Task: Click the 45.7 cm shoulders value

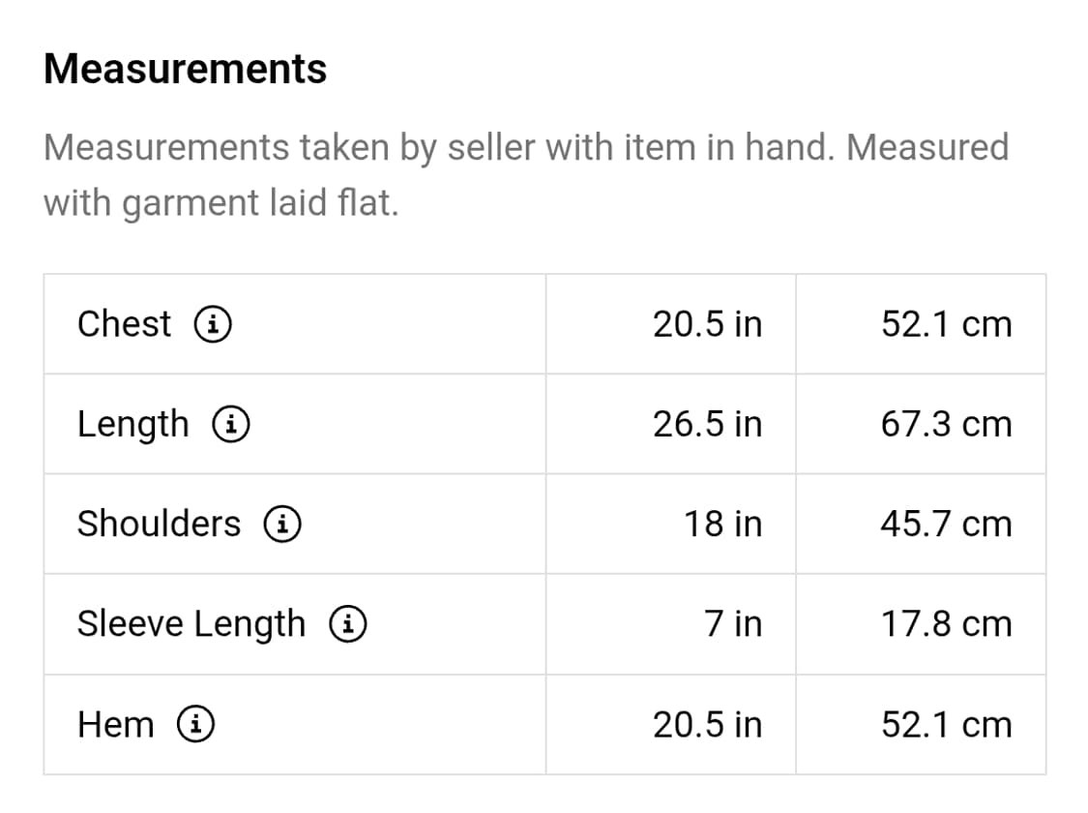Action: tap(947, 525)
